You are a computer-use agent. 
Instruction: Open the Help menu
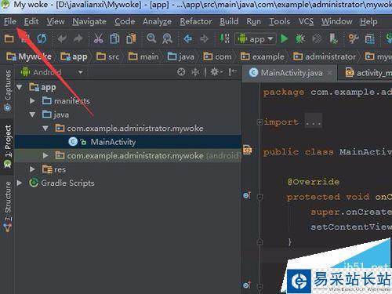[x=368, y=21]
